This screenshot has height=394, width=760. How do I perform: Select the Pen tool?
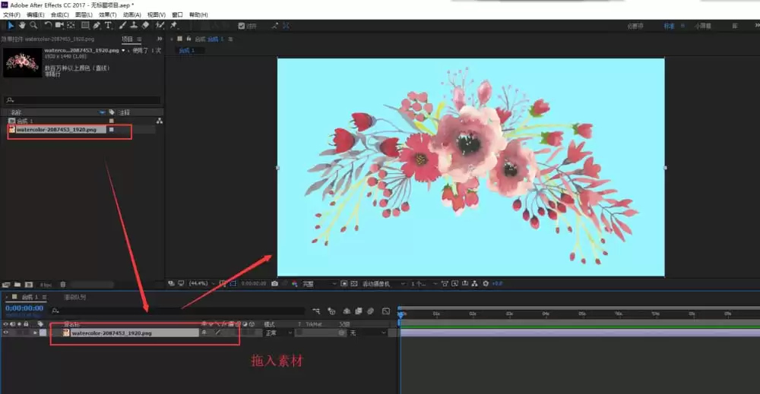(x=97, y=25)
